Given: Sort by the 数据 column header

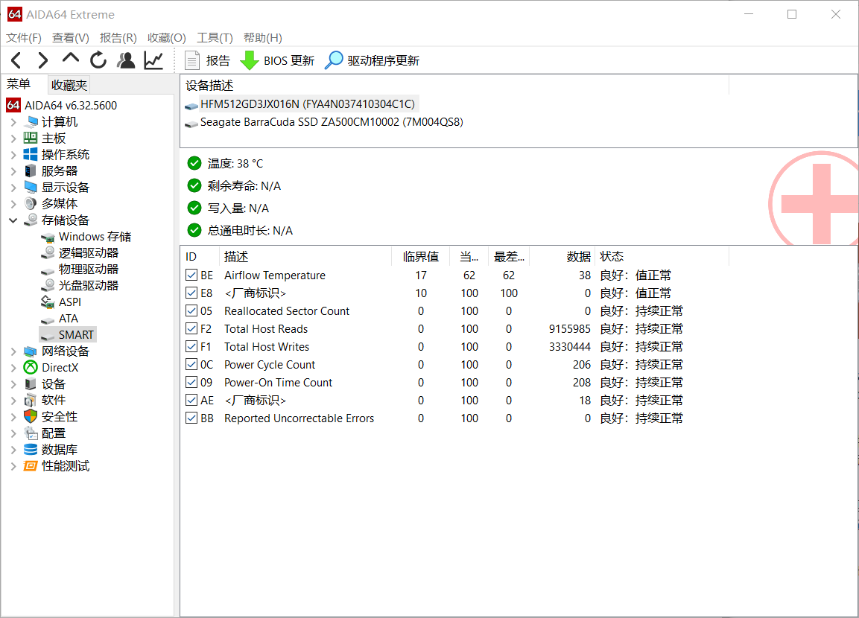Looking at the screenshot, I should (x=562, y=257).
